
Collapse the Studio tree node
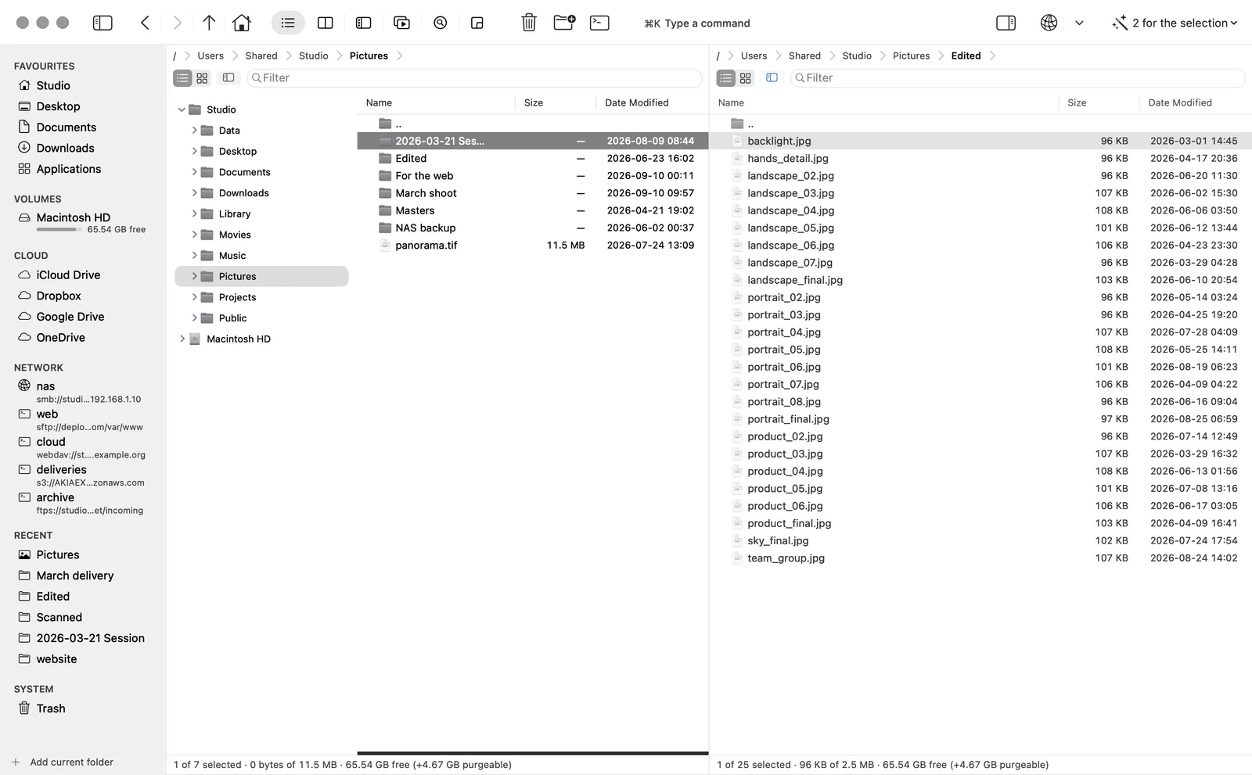pos(182,109)
